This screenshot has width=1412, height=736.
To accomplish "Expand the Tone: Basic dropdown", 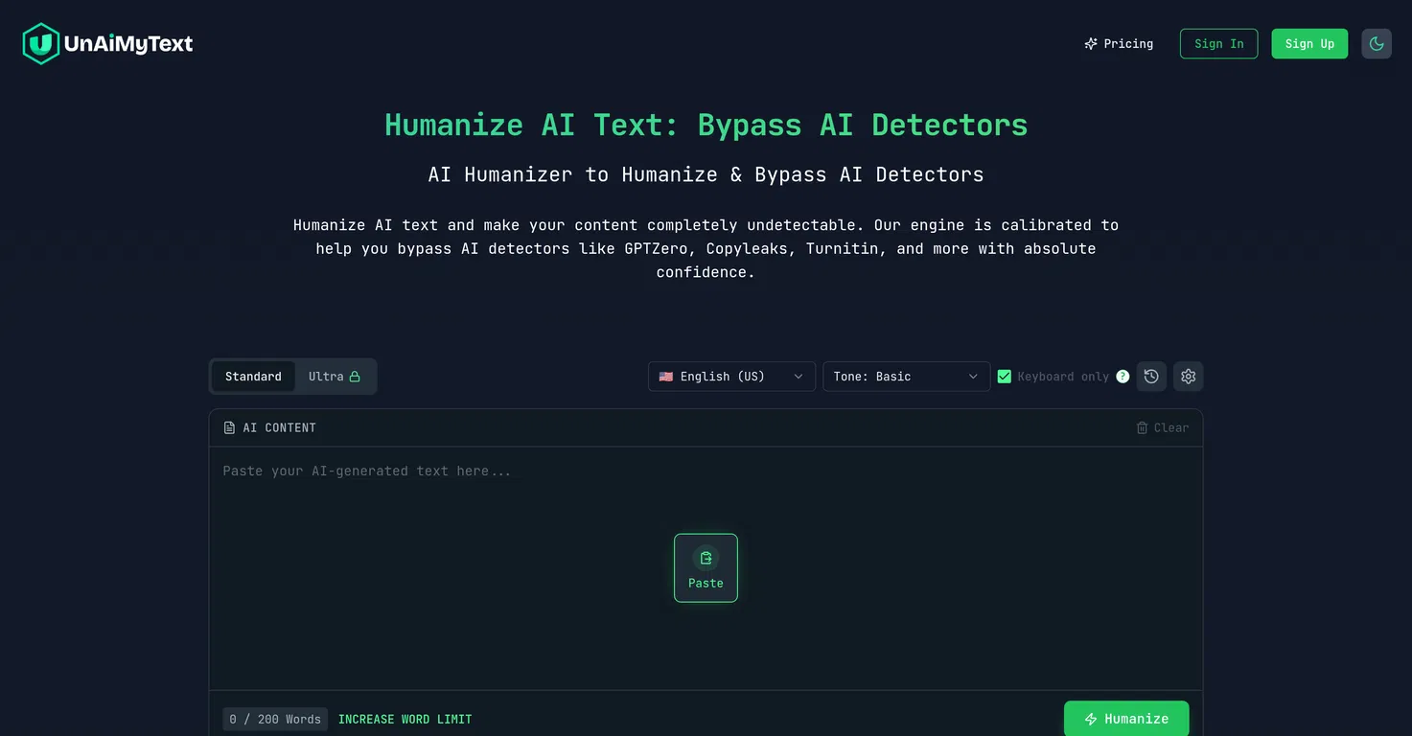I will coord(906,377).
